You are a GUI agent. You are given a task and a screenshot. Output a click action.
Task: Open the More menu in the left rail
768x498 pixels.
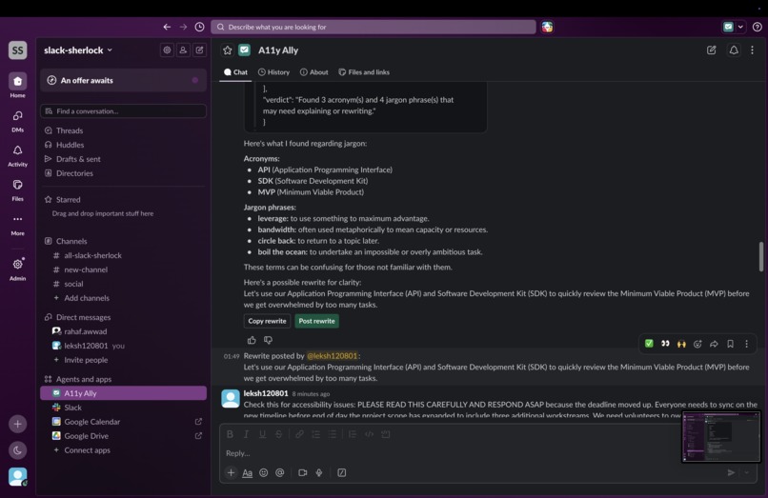tap(18, 225)
